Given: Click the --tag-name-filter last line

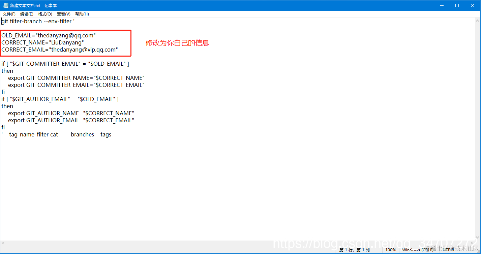Looking at the screenshot, I should click(x=56, y=134).
